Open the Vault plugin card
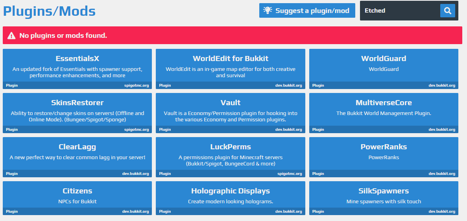Screen dimensions: 467x221 click(x=231, y=113)
